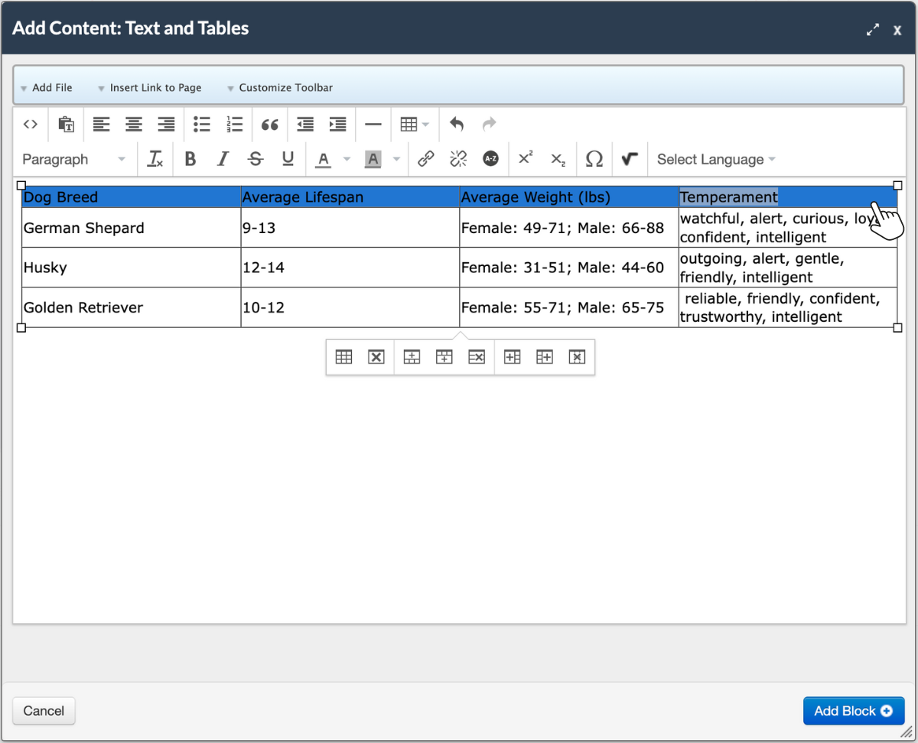Delete the table from the popup toolbar
The height and width of the screenshot is (743, 918).
pos(376,357)
